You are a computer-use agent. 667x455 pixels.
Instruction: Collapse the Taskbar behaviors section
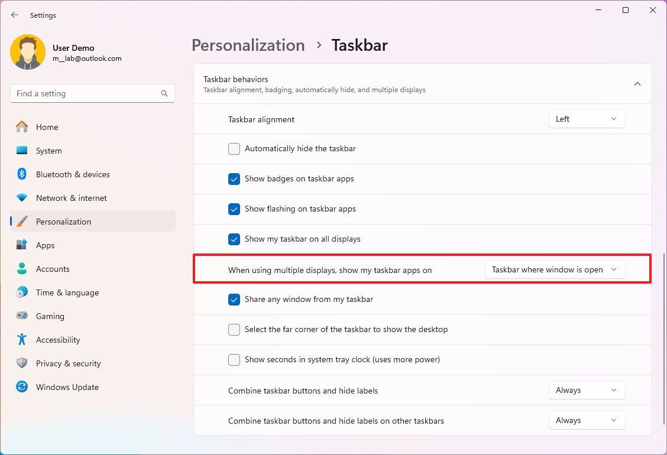tap(637, 83)
